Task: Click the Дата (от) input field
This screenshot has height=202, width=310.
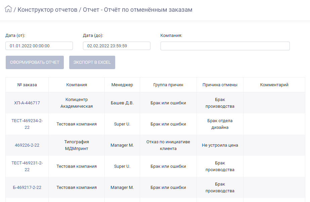Action: [39, 46]
